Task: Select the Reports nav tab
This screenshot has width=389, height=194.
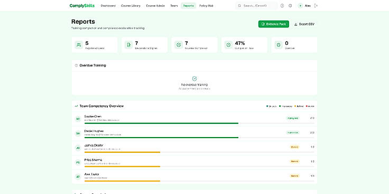Action: click(x=188, y=6)
